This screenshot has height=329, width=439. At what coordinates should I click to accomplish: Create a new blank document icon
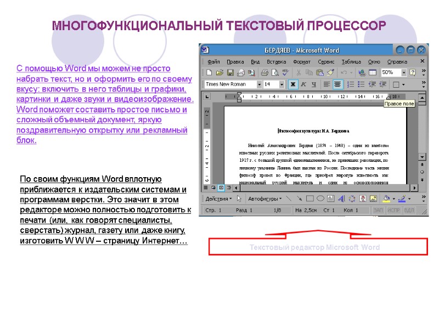coord(209,73)
